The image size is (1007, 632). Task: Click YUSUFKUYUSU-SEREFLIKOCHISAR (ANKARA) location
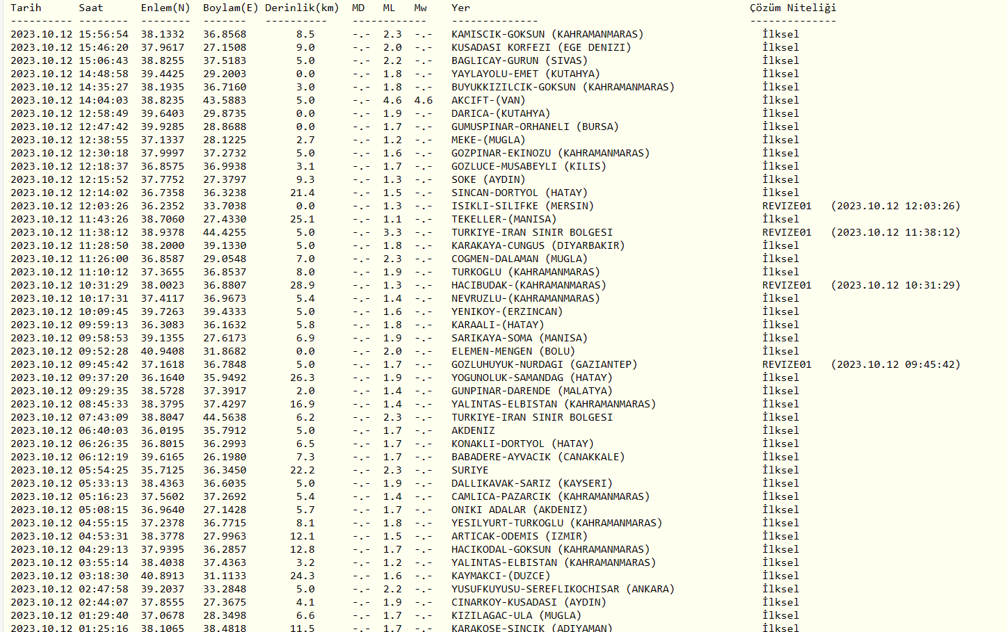tap(563, 589)
